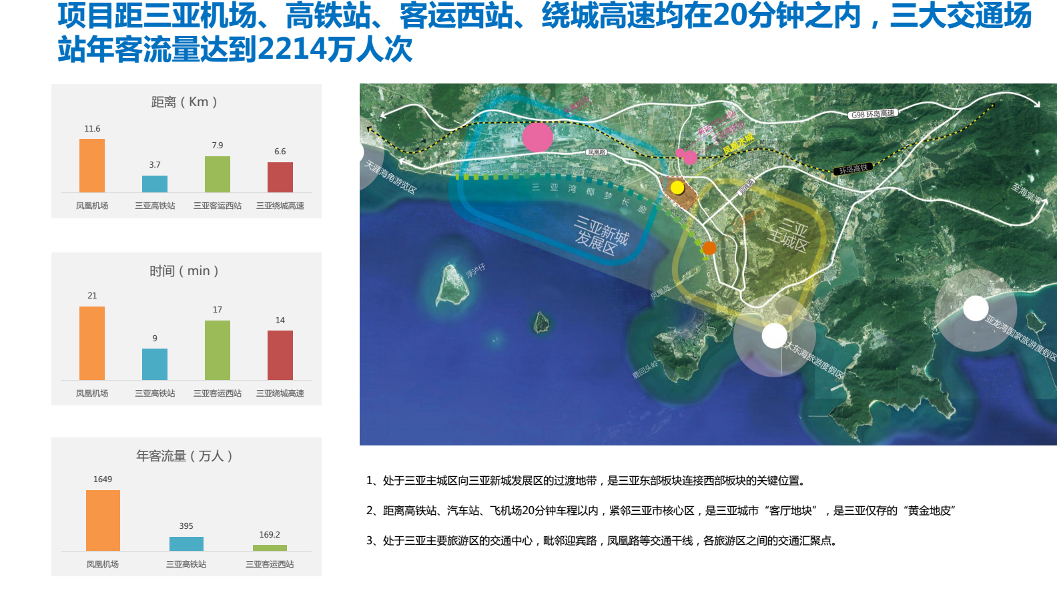Select blue 9-minute bar for 三亚高铁站
The image size is (1057, 595).
pos(155,364)
